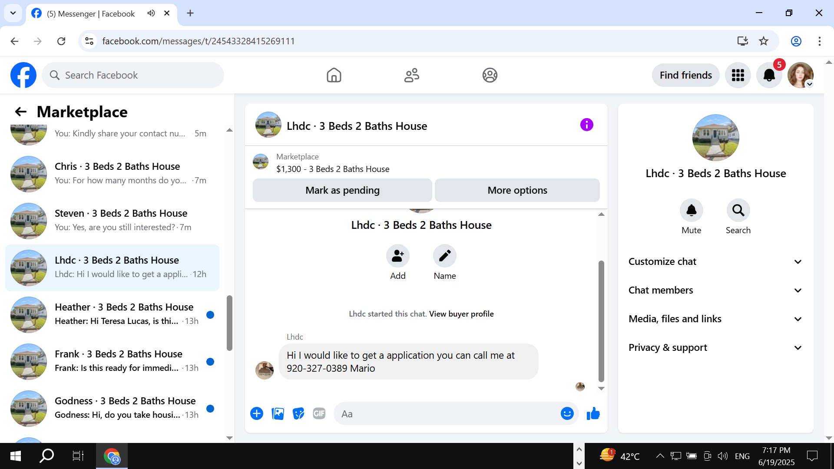Open the tab search dropdown arrow
The image size is (834, 469).
[13, 13]
